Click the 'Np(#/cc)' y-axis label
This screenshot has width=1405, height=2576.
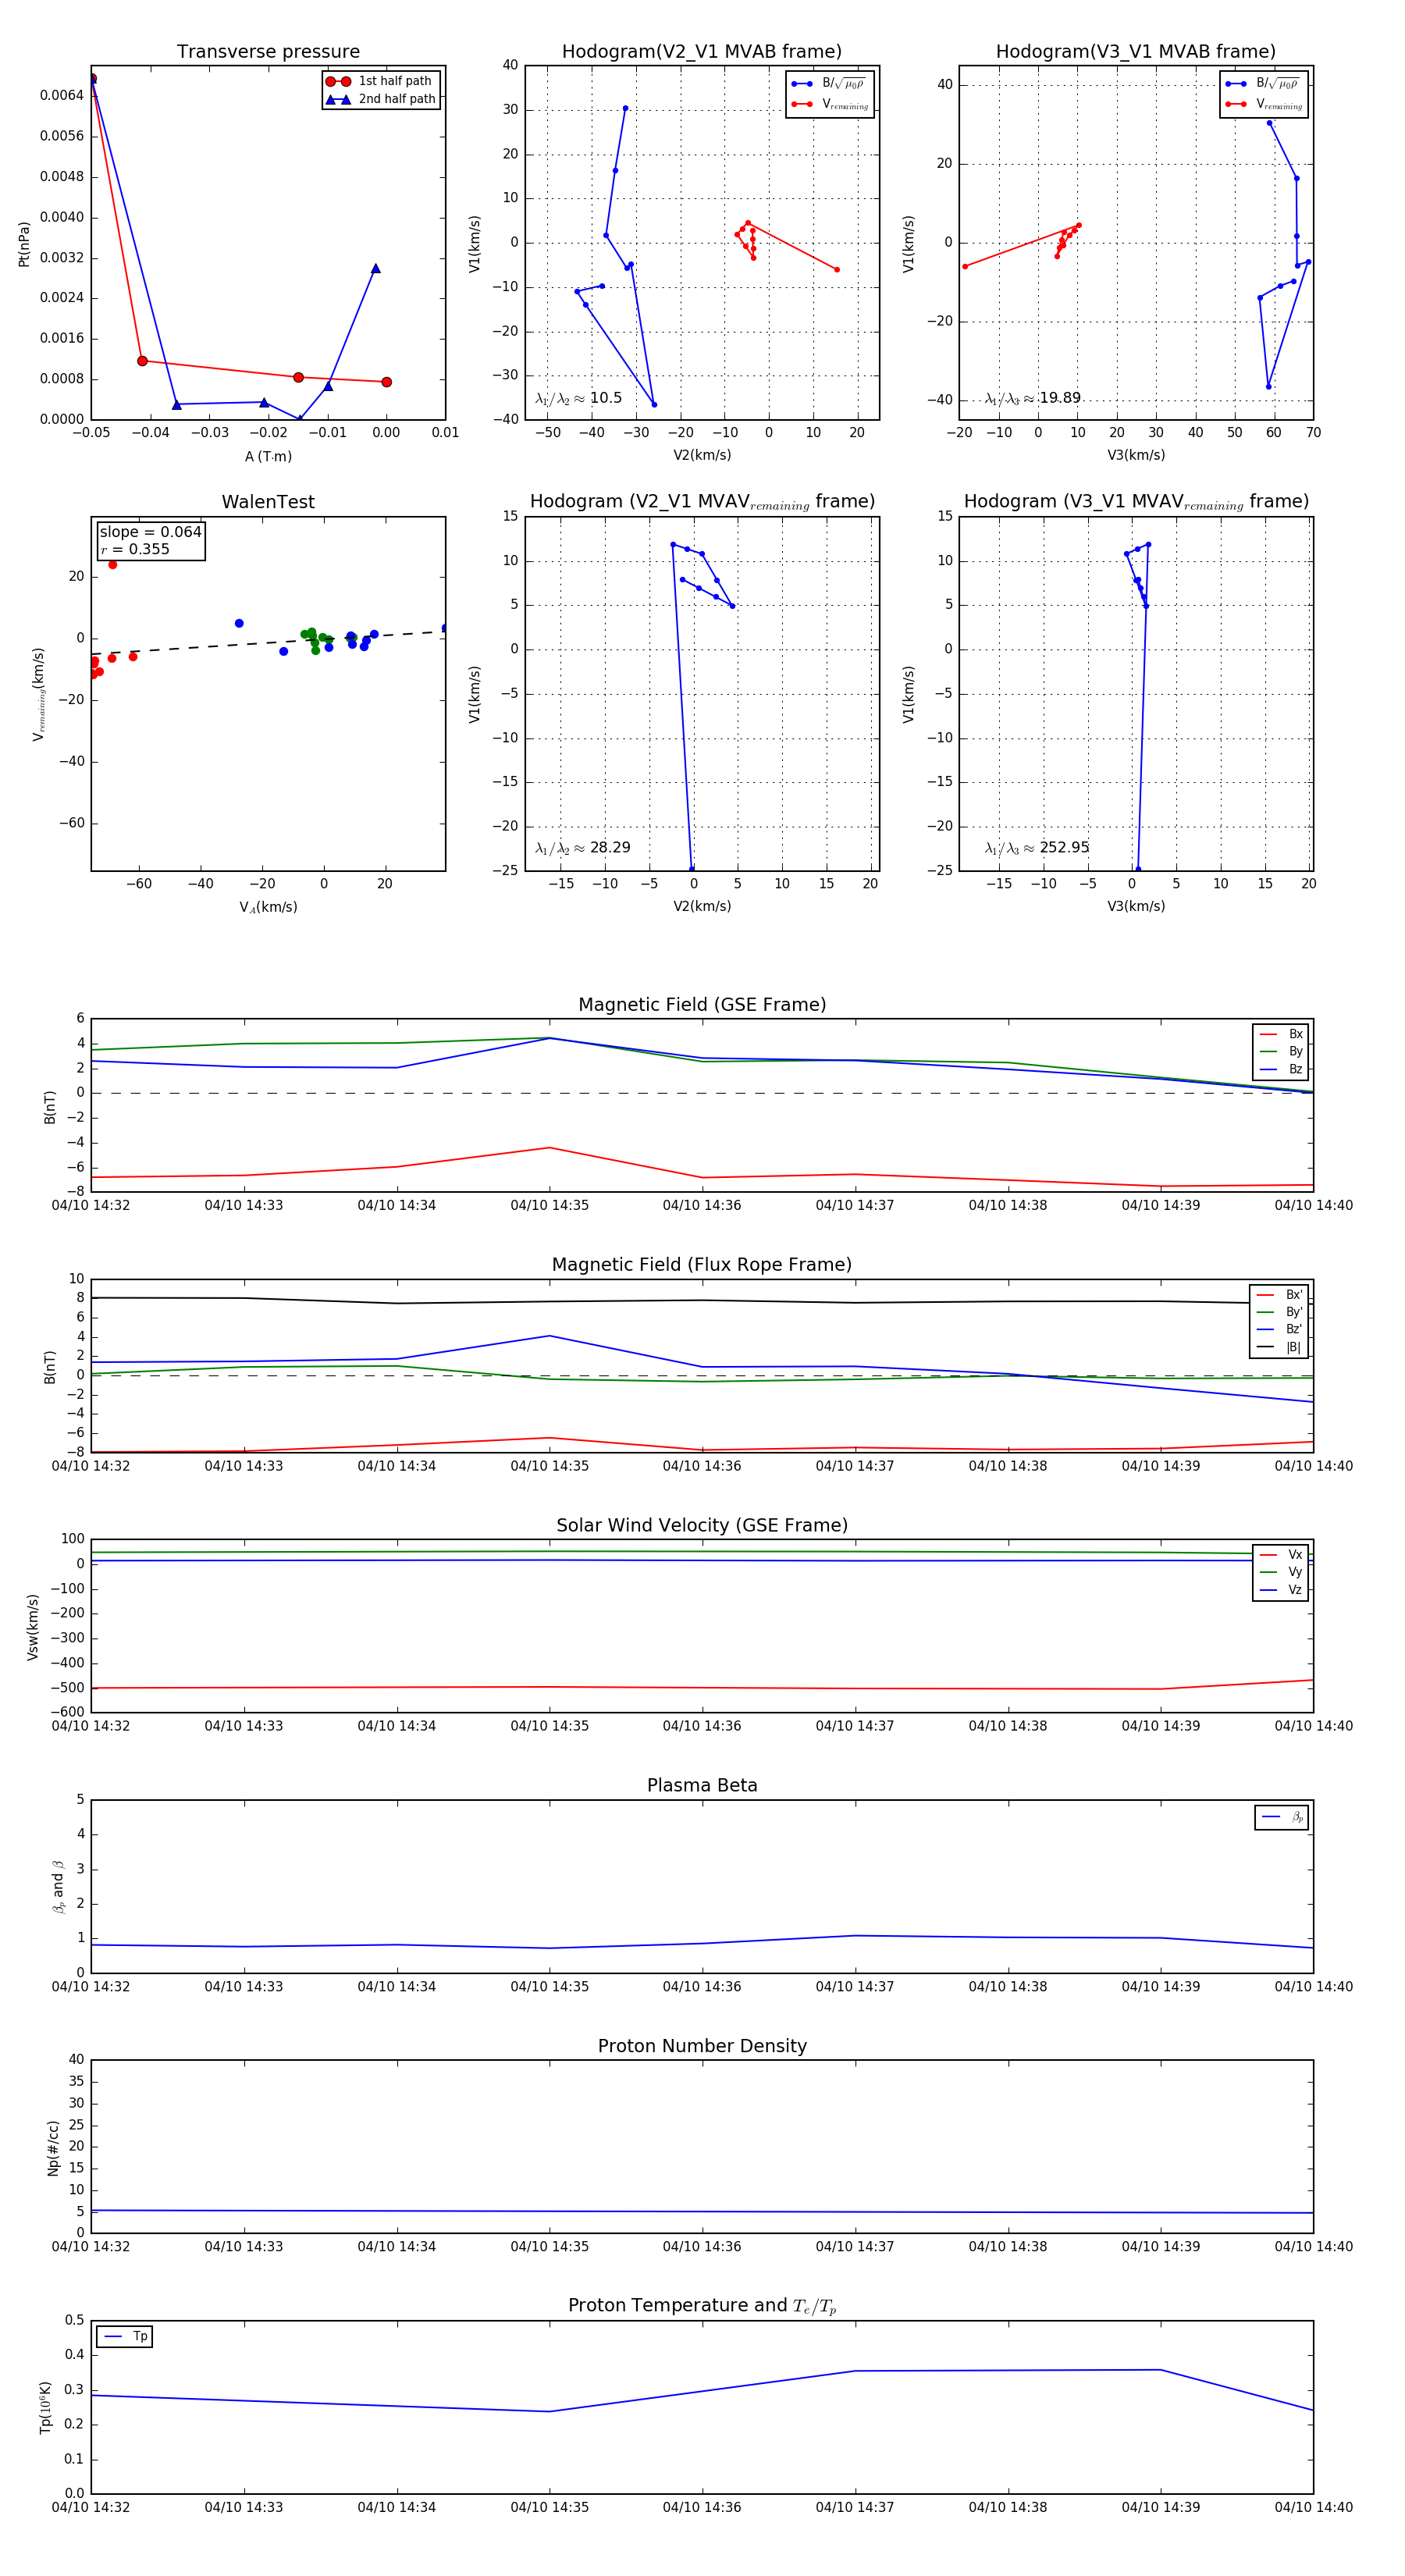(53, 2148)
